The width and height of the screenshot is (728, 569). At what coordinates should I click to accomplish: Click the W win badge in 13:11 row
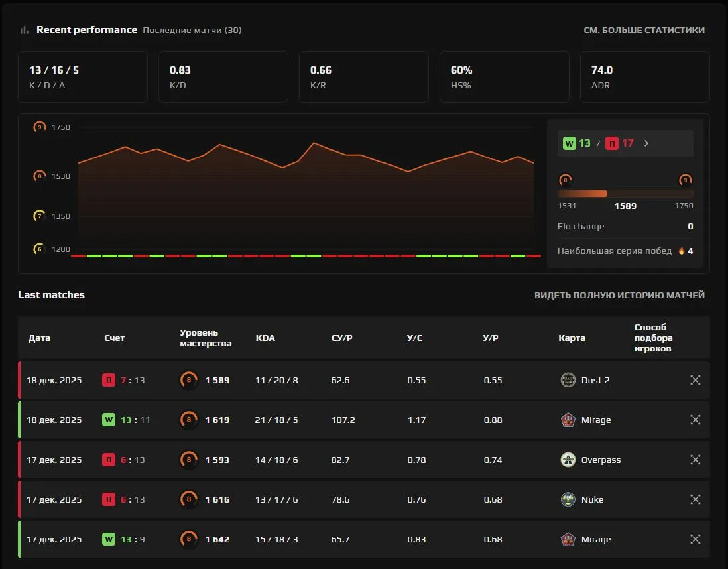coord(109,420)
